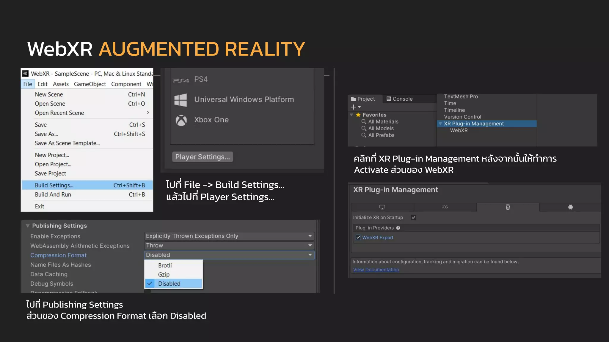
Task: Click the plus add-asset icon
Action: [353, 107]
